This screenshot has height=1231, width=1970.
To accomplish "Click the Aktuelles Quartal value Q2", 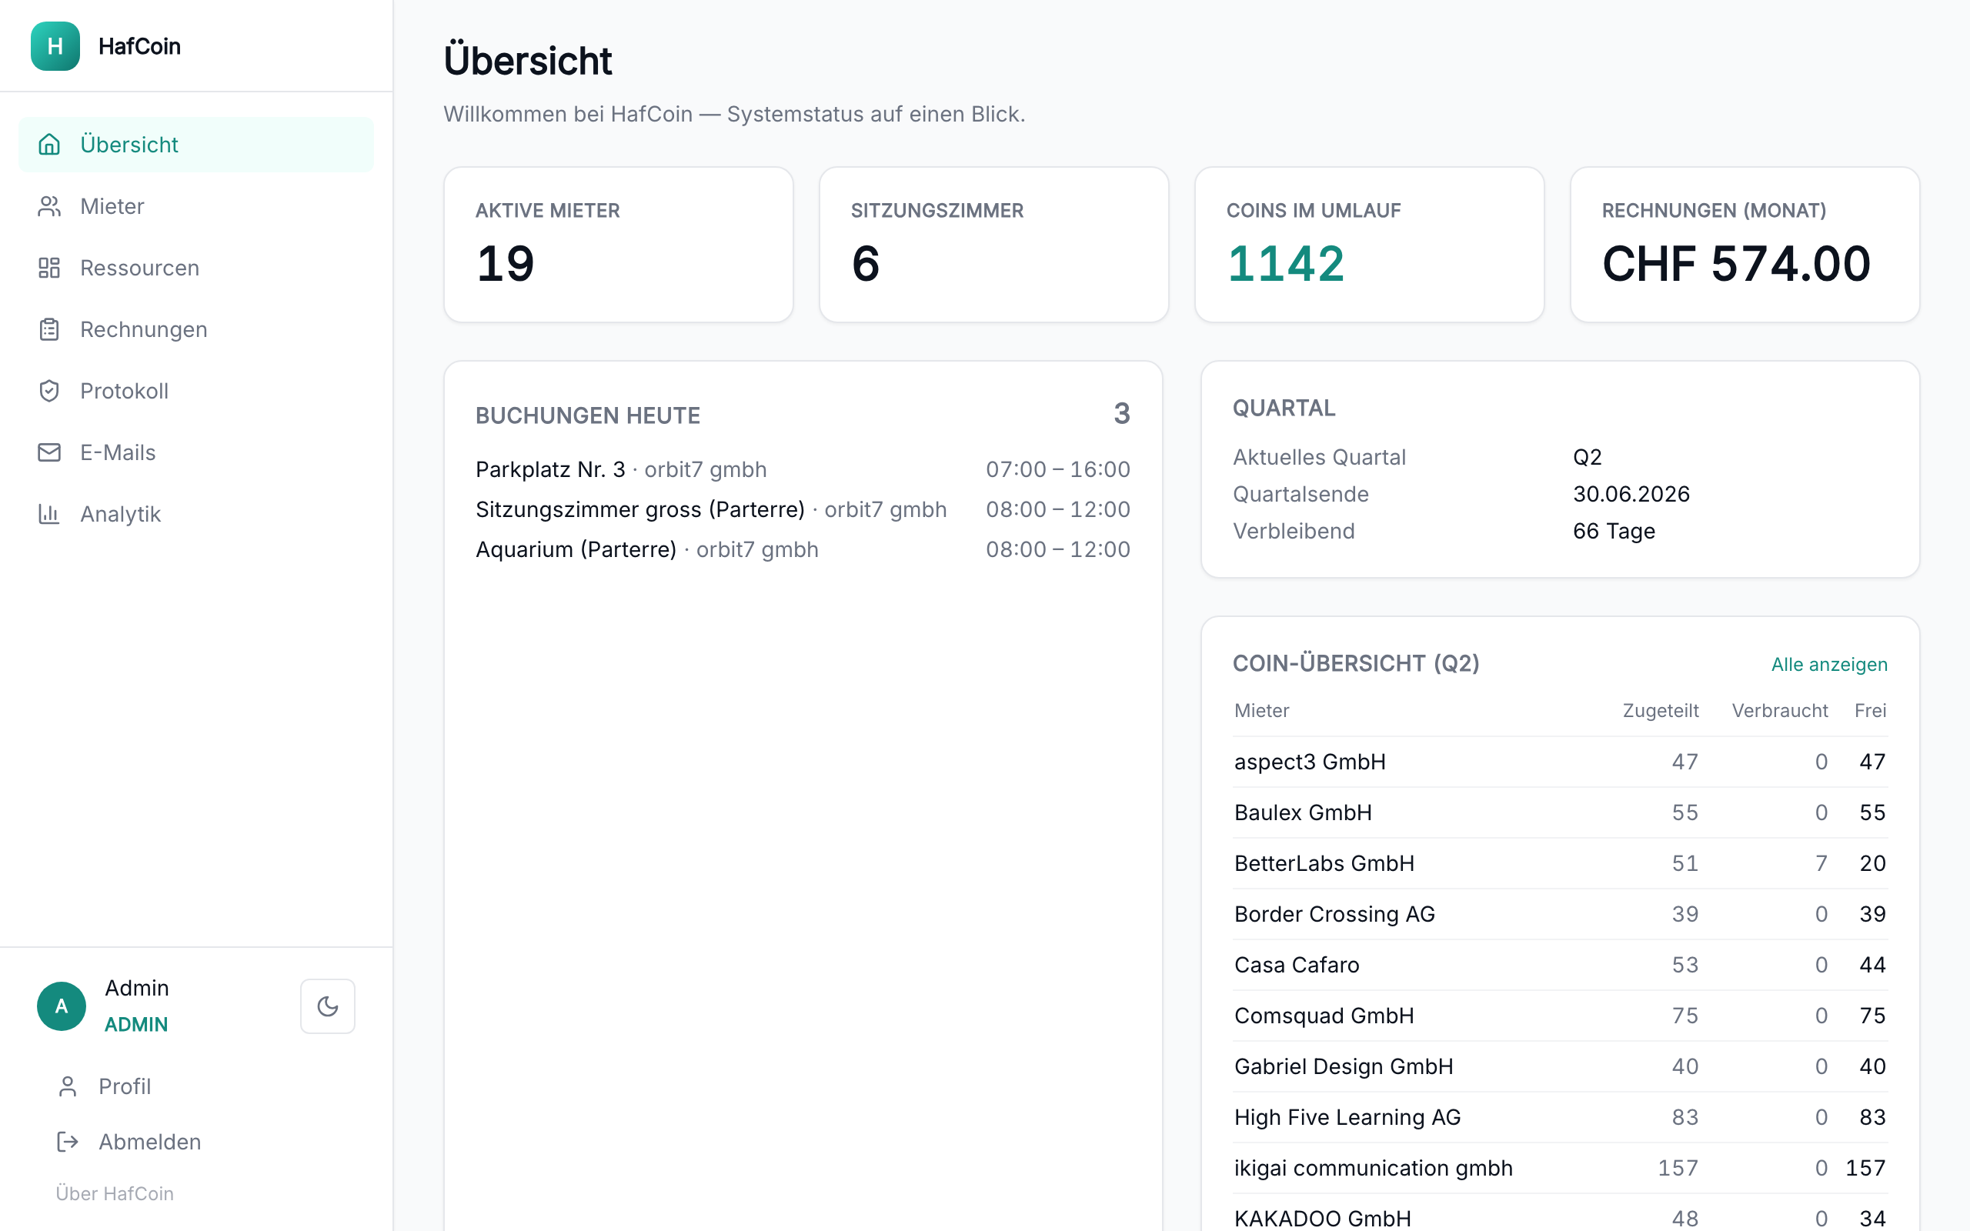I will pos(1588,458).
